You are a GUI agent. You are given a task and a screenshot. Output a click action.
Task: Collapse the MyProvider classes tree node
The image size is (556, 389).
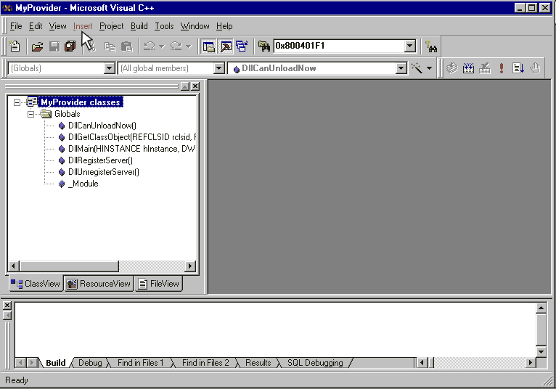point(17,102)
